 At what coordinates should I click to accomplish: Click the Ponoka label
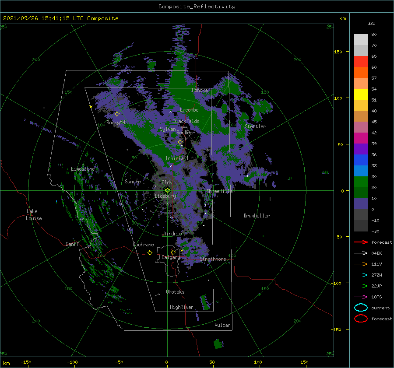tap(200, 90)
